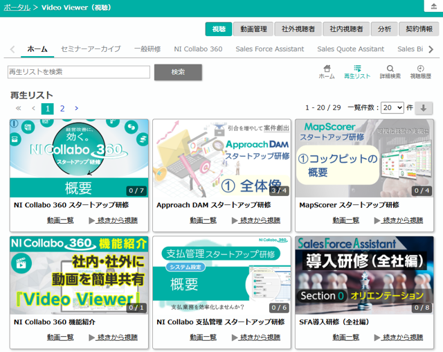443x352 pixels.
Task: Switch to the 社外視聴者 tab
Action: [298, 29]
